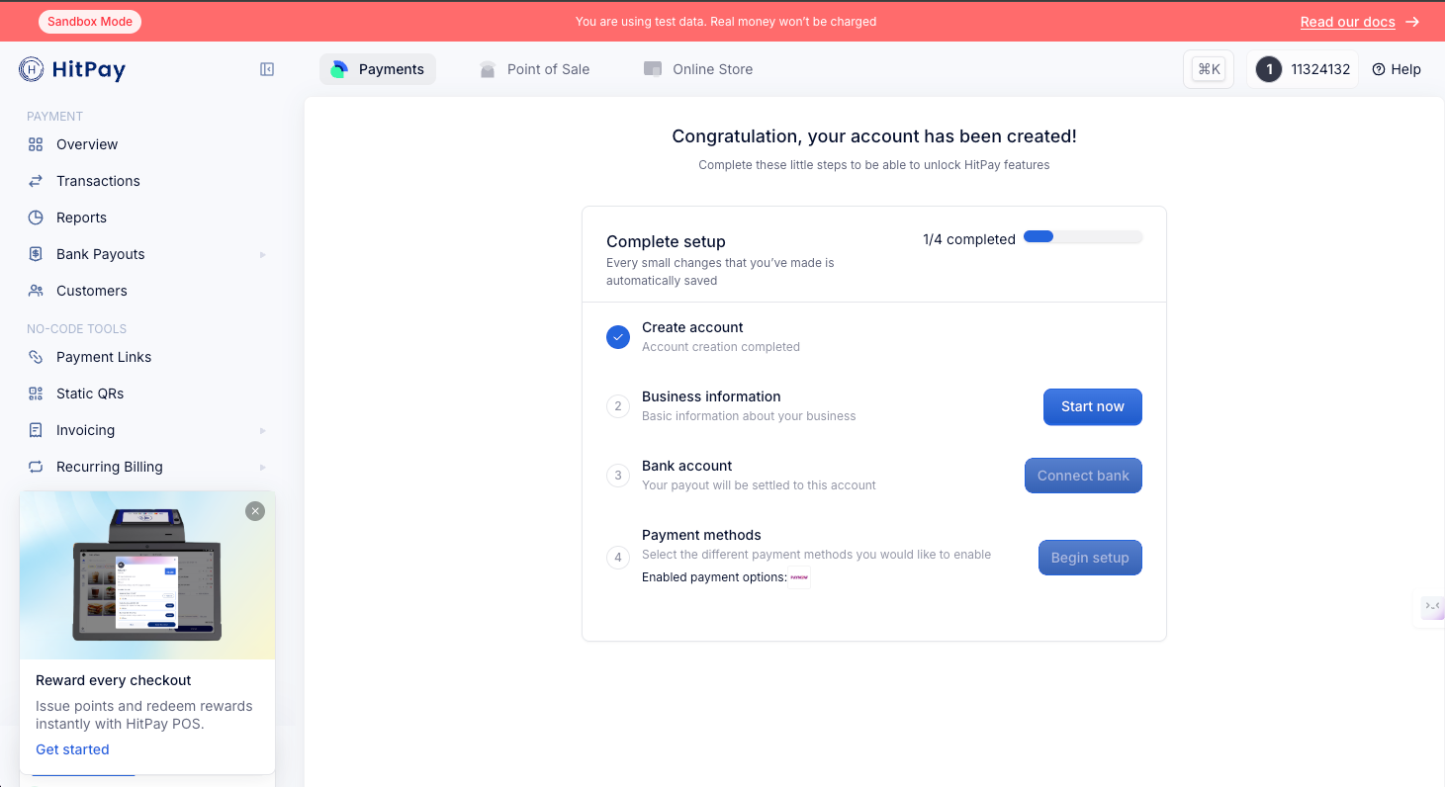Click the setup progress bar
The width and height of the screenshot is (1445, 787).
(x=1082, y=237)
